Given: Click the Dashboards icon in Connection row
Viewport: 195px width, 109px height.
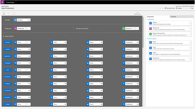Looking at the screenshot, I should coord(124,91).
